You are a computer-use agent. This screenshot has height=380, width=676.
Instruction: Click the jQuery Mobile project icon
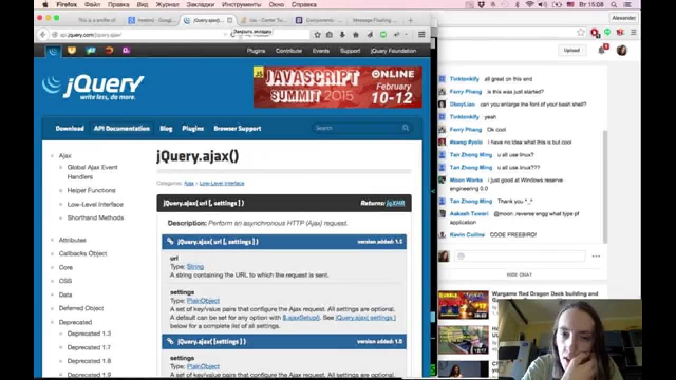pyautogui.click(x=91, y=51)
